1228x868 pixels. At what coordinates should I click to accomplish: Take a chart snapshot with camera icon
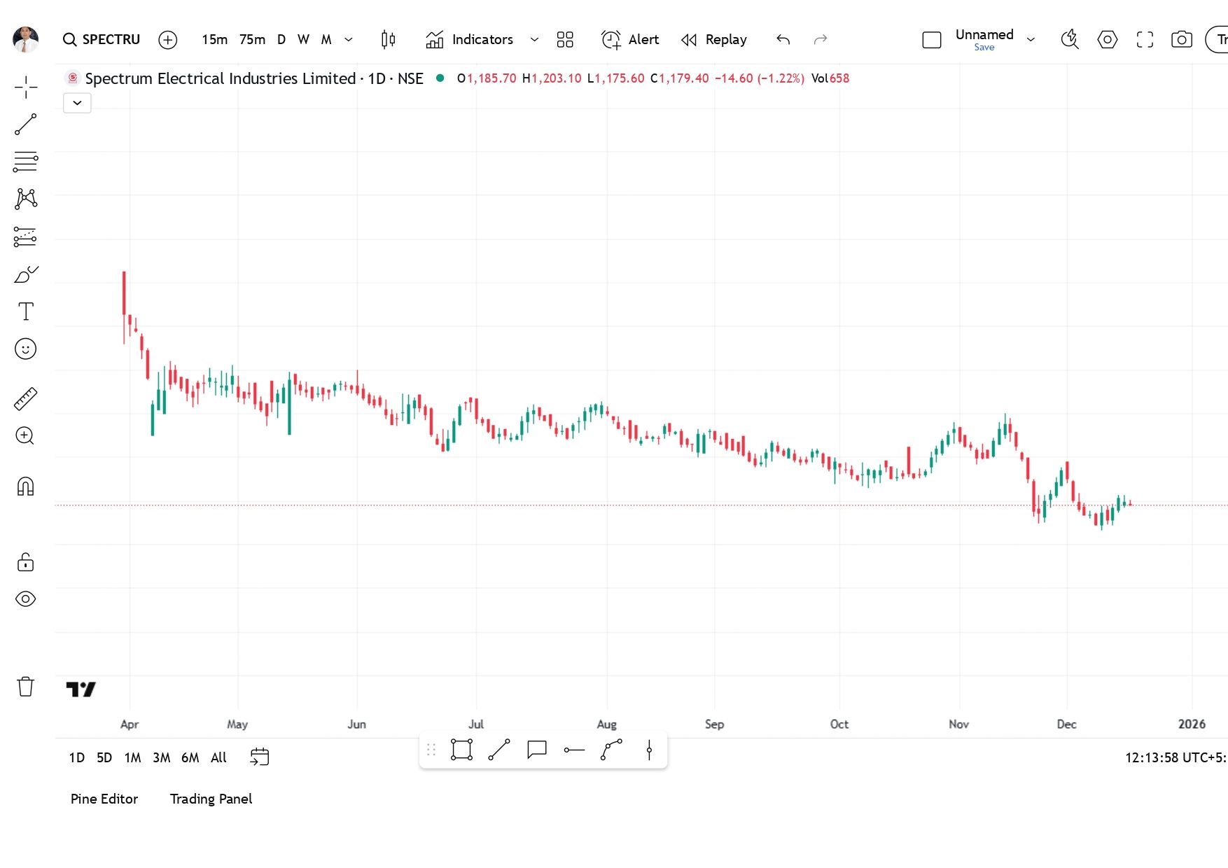pos(1182,40)
